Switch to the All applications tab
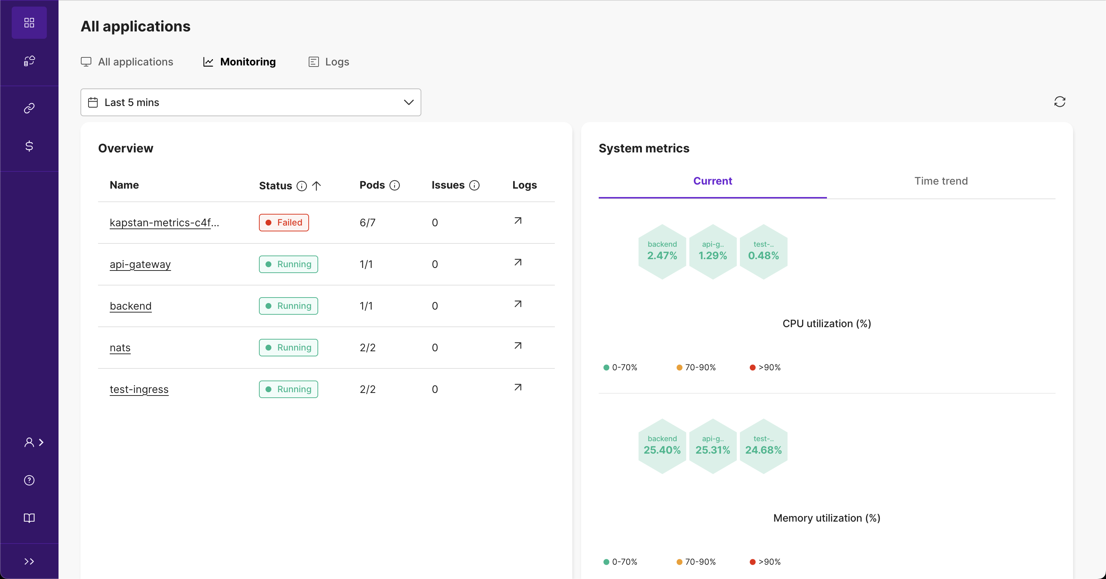Screen dimensions: 1106x579 [x=127, y=62]
